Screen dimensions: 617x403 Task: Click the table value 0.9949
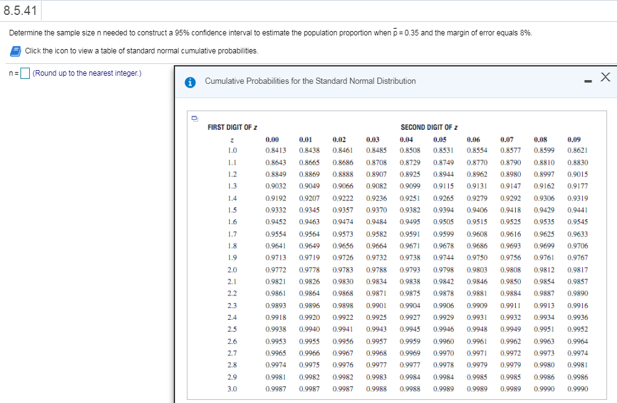pyautogui.click(x=510, y=329)
